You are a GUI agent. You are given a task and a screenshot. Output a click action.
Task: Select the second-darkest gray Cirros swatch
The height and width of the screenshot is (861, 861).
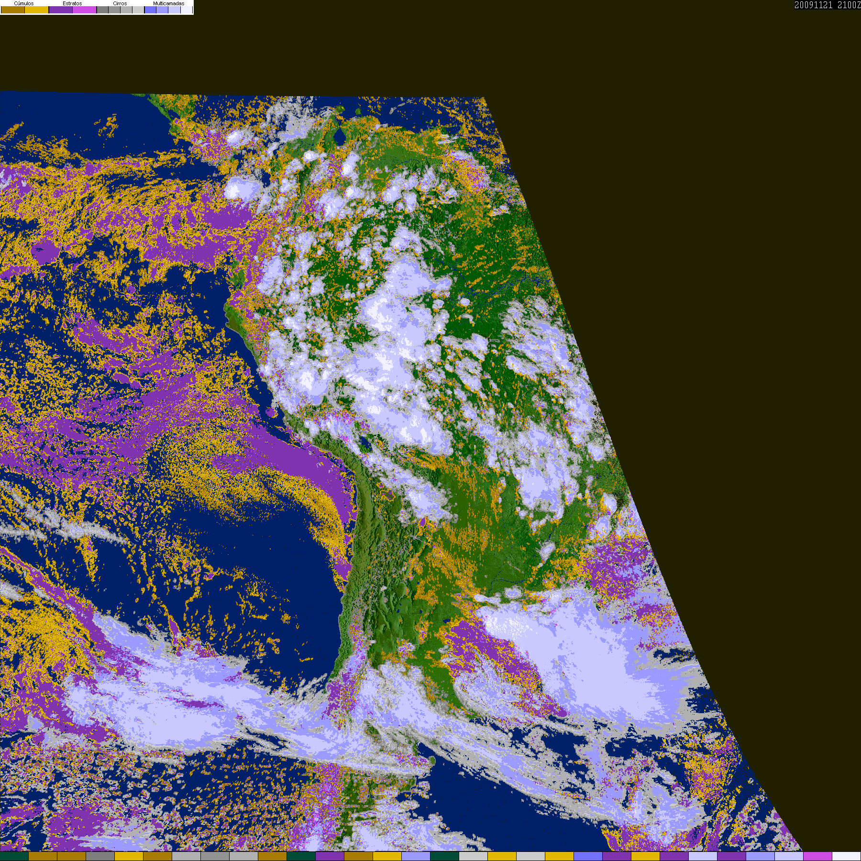click(114, 10)
